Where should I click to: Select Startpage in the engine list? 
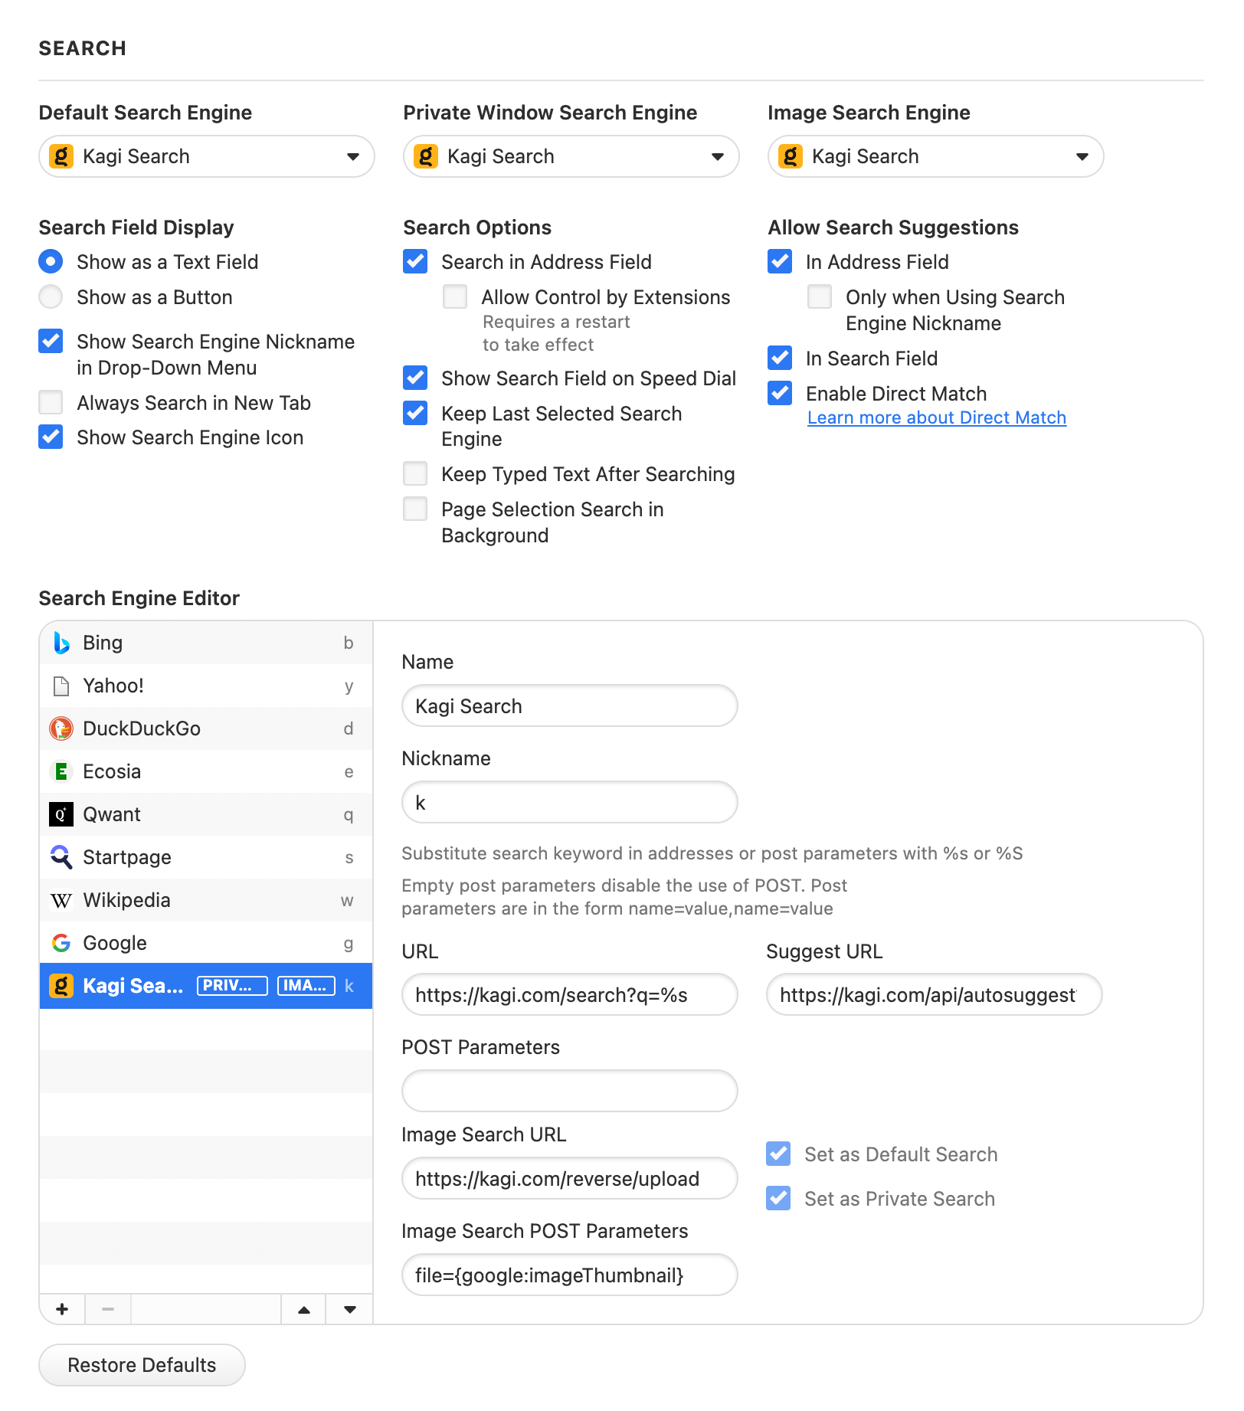coord(206,857)
